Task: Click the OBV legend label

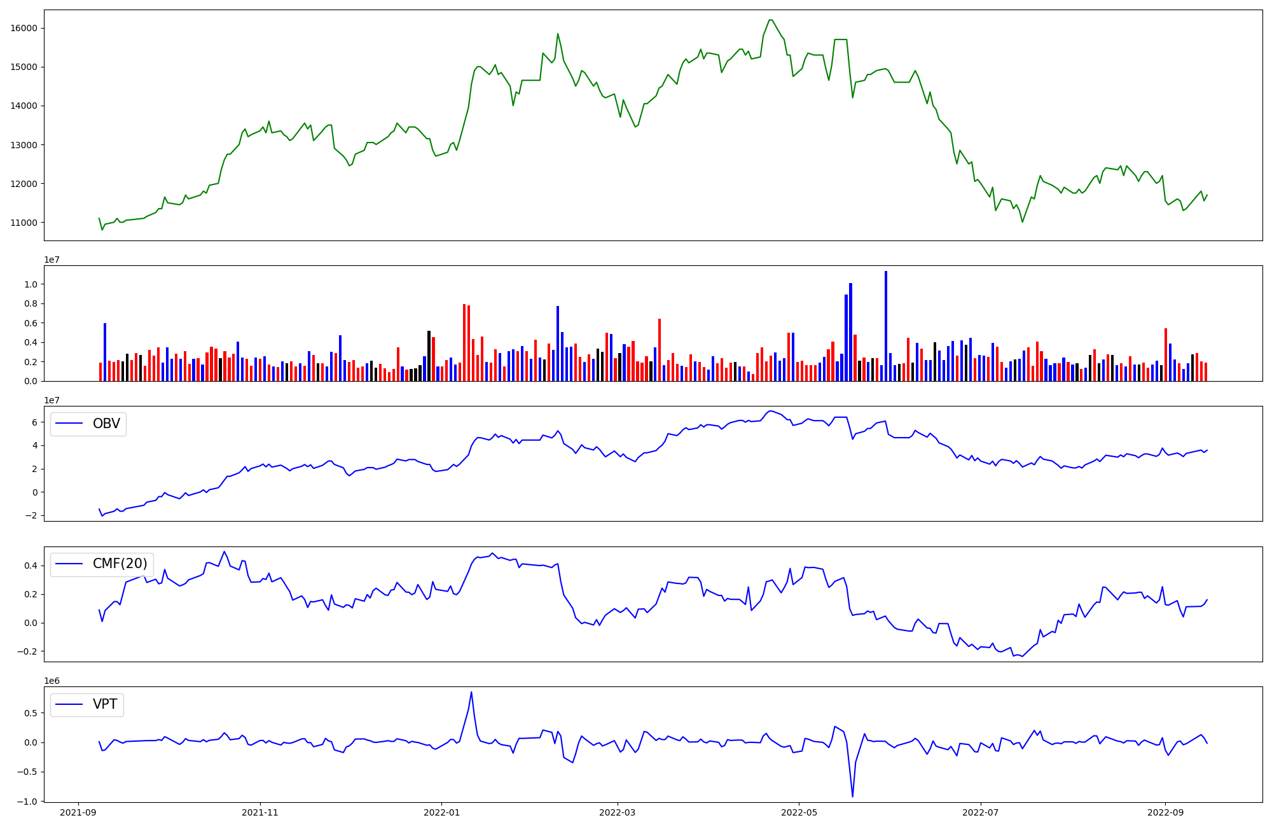Action: point(106,424)
